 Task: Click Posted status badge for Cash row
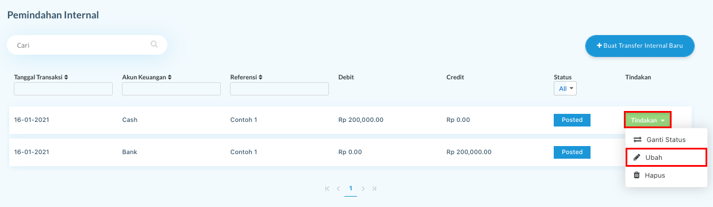[572, 120]
